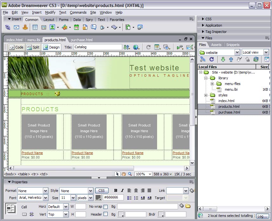Switch to the index.html document tab
This screenshot has width=272, height=221.
pos(14,40)
